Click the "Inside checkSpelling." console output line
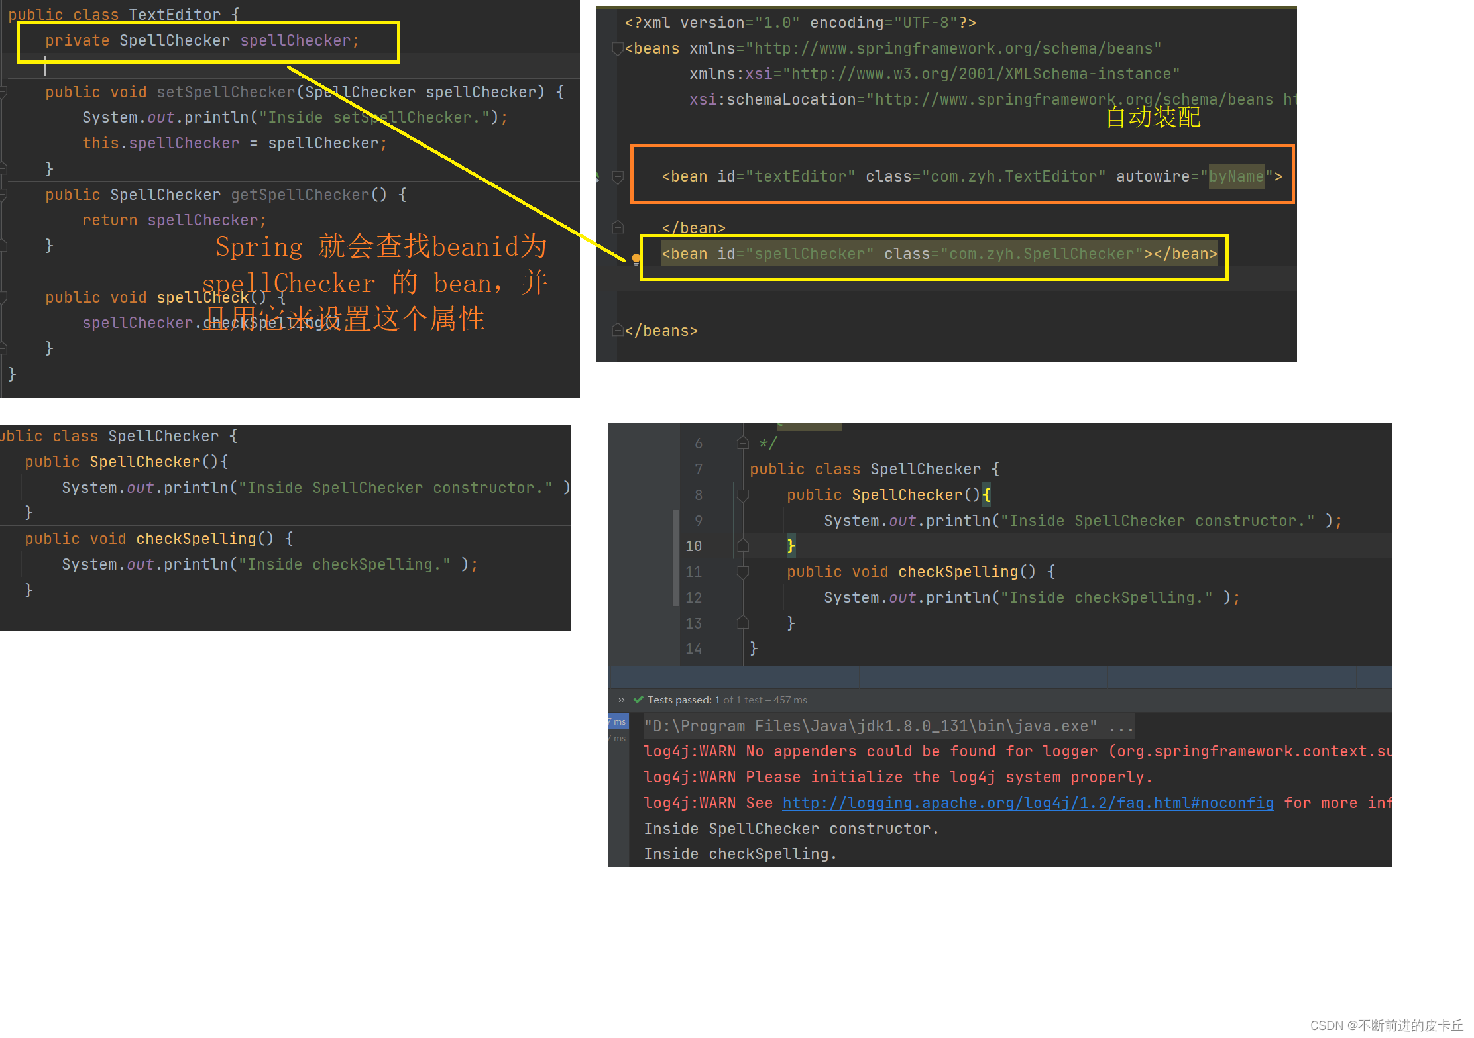 pyautogui.click(x=740, y=854)
